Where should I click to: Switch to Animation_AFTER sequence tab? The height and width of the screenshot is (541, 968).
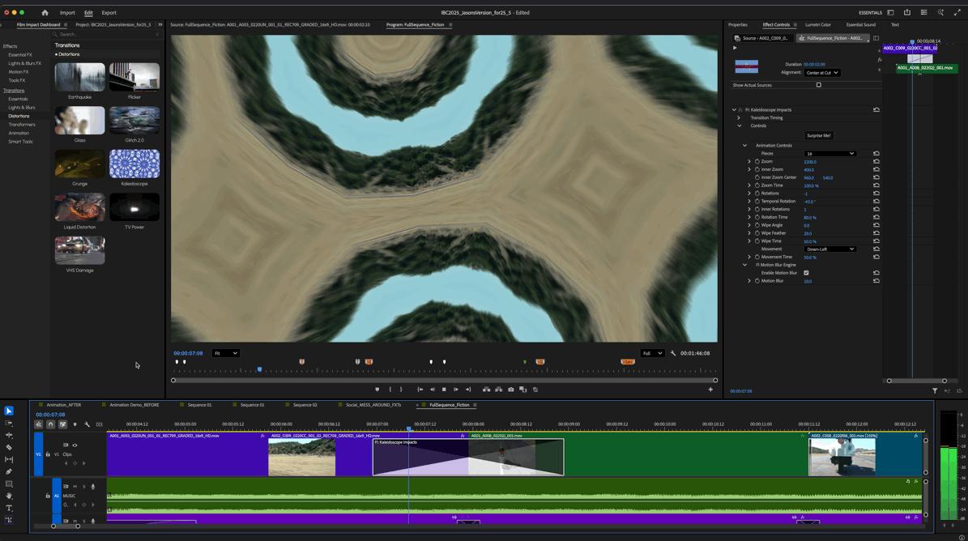pos(63,405)
